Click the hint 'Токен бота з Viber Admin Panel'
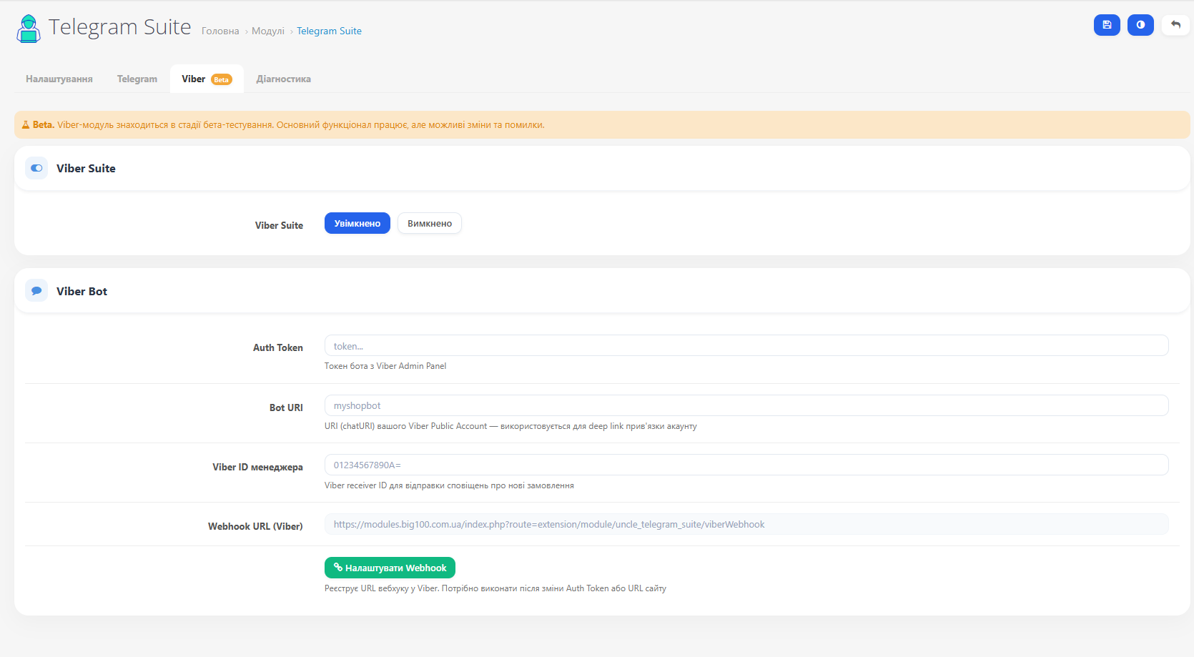Screen dimensions: 1194x657 coord(385,366)
